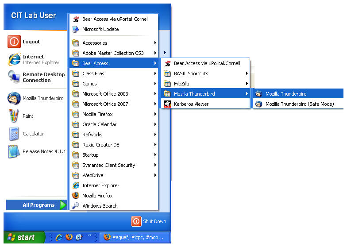Click the Shut Down button

pyautogui.click(x=149, y=221)
